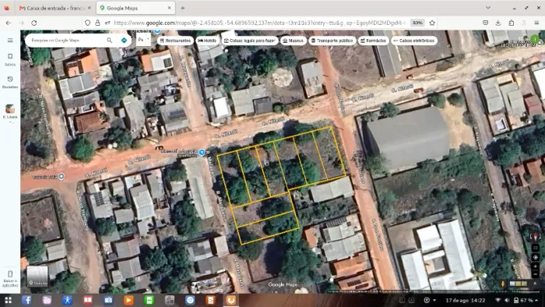
Task: Select the Coisas legais para fazer chip
Action: click(x=250, y=41)
